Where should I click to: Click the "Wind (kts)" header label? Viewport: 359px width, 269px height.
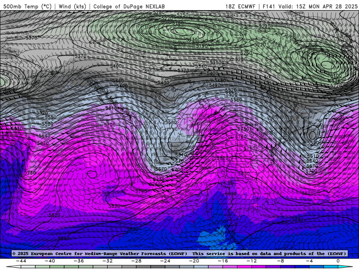tap(72, 6)
